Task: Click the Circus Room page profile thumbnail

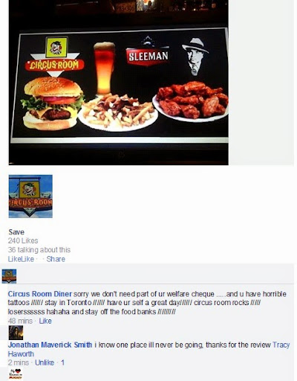Action: 30,196
